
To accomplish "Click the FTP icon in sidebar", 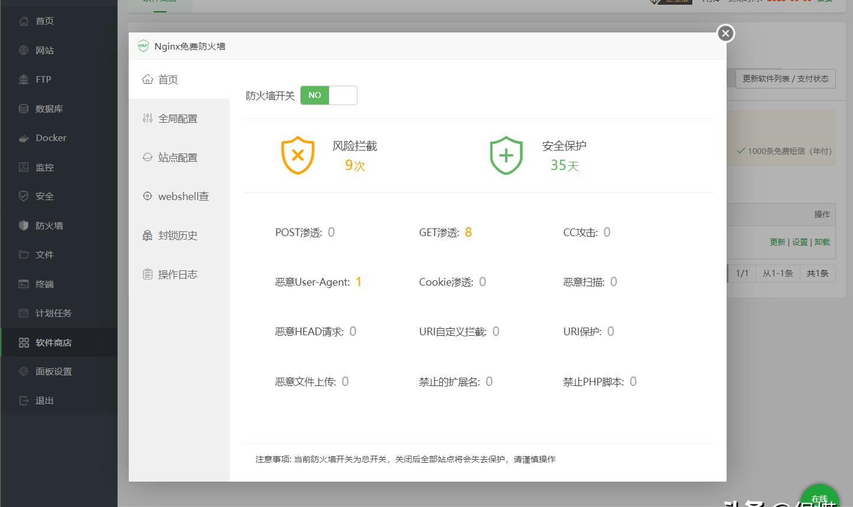I will click(24, 79).
